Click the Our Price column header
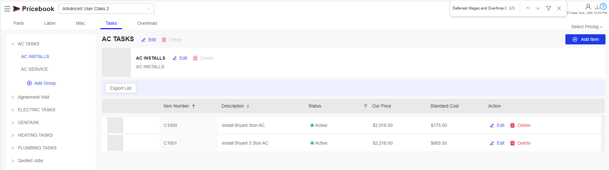This screenshot has width=609, height=170. pyautogui.click(x=382, y=106)
